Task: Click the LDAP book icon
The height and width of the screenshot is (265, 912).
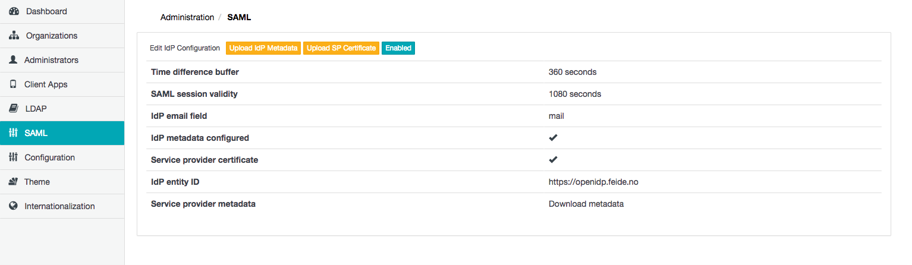Action: point(13,109)
